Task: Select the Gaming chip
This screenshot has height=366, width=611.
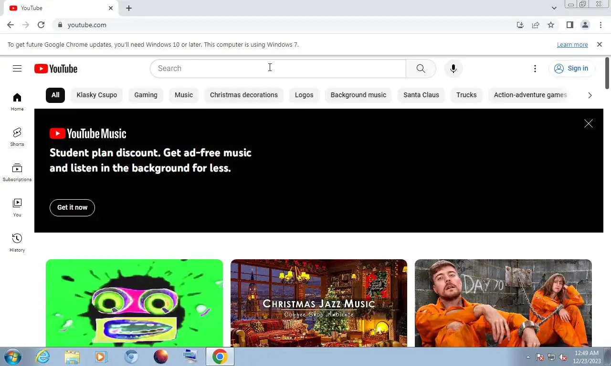Action: pyautogui.click(x=146, y=95)
